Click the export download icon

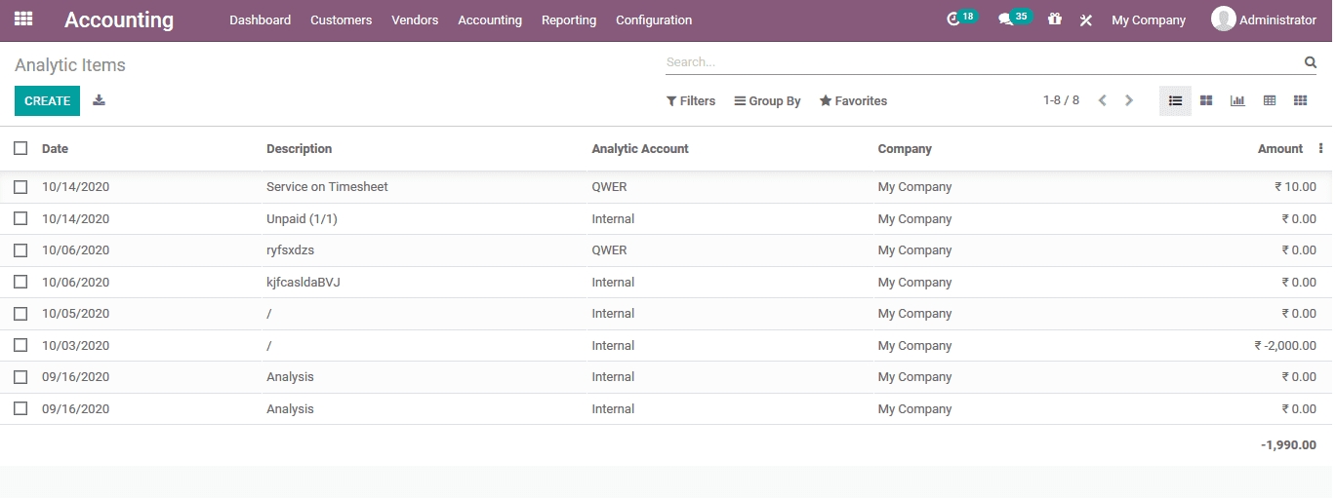pos(99,100)
